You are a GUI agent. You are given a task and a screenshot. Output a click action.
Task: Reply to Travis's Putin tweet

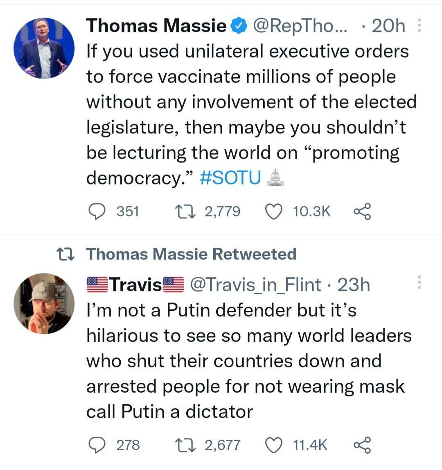tap(97, 445)
